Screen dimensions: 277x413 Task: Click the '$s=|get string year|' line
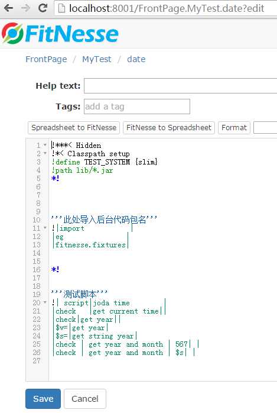pos(96,336)
